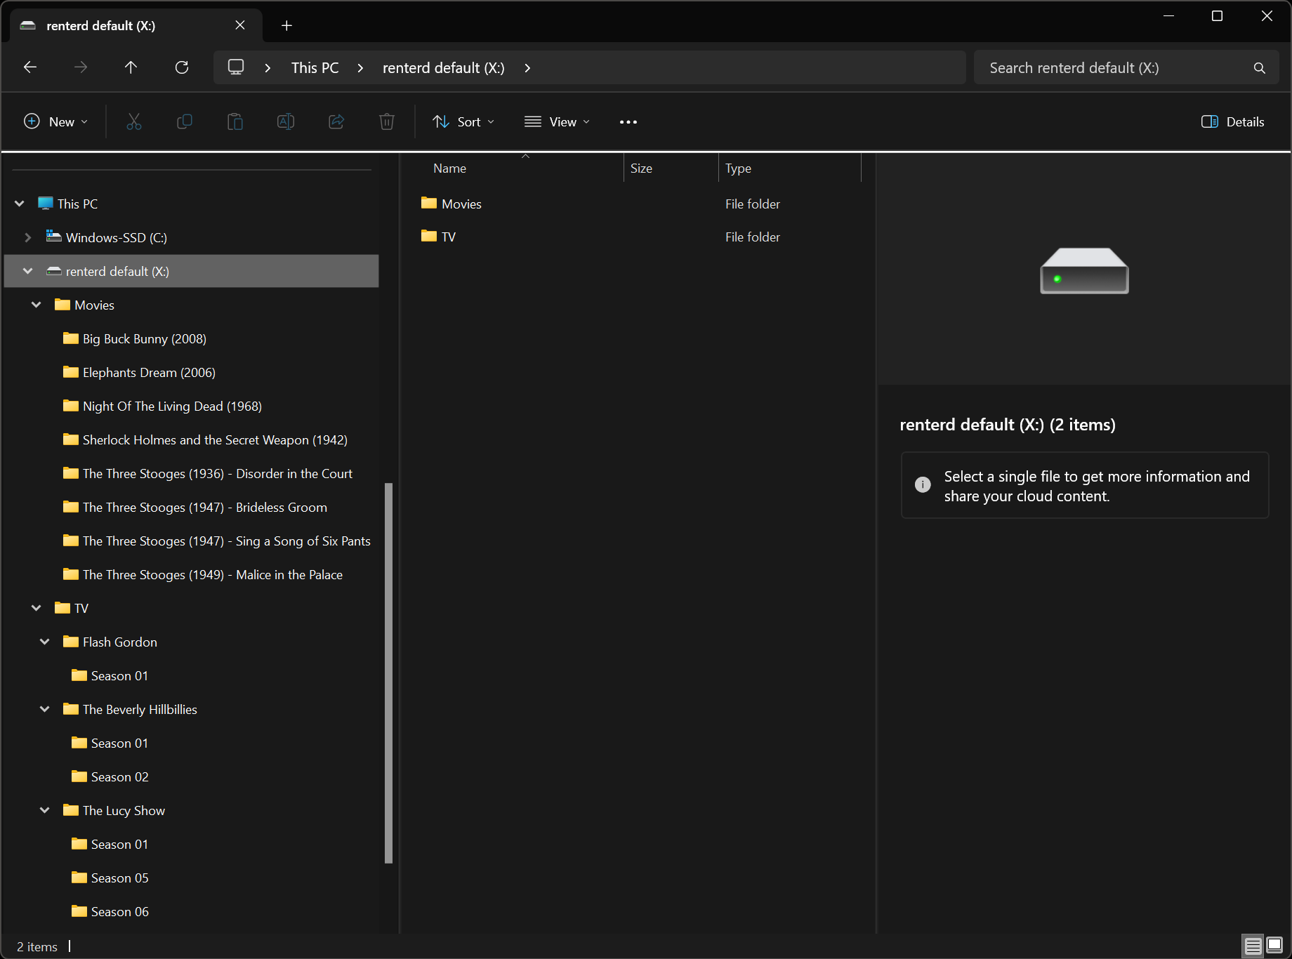
Task: Click the Rename icon in toolbar
Action: [286, 121]
